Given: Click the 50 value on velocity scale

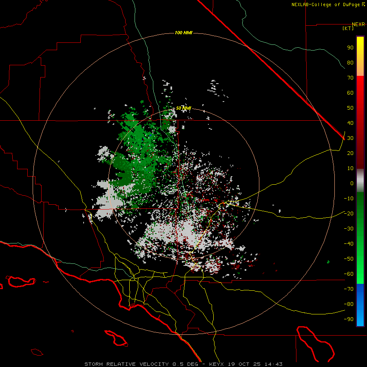Looking at the screenshot, I should click(x=350, y=108).
